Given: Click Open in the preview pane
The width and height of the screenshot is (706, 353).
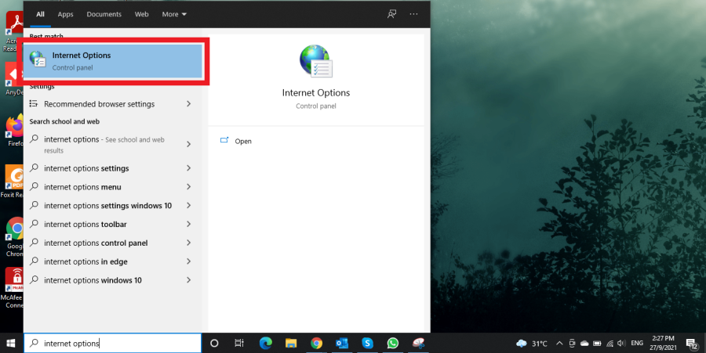Looking at the screenshot, I should pos(243,142).
